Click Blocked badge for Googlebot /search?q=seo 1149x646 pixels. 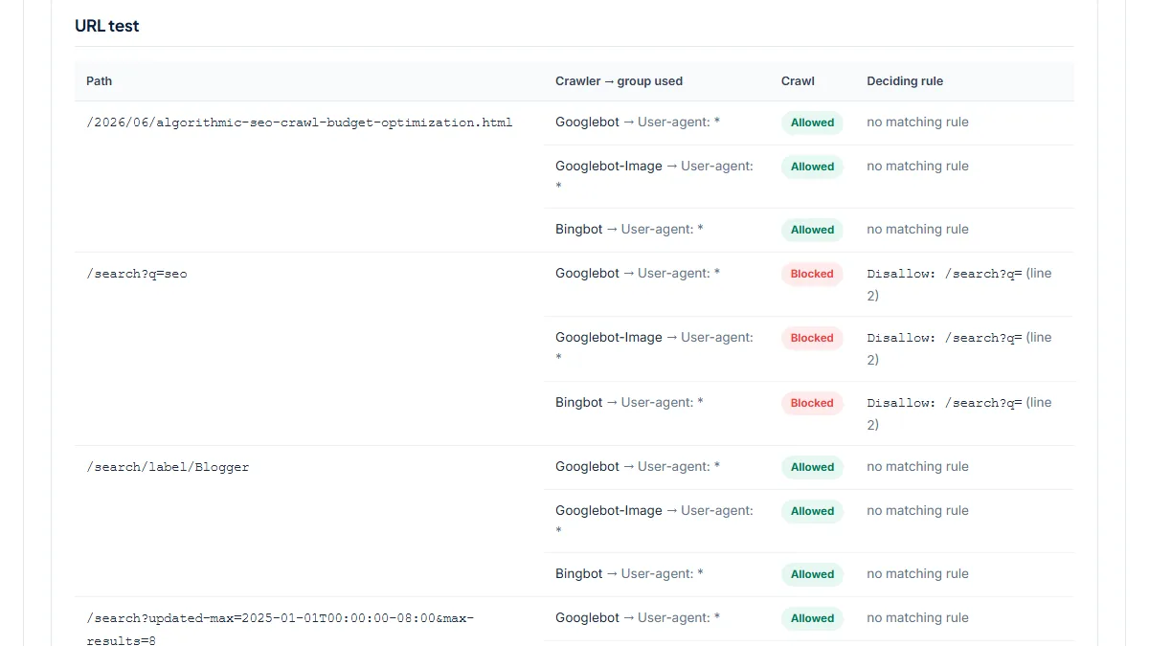pyautogui.click(x=812, y=274)
